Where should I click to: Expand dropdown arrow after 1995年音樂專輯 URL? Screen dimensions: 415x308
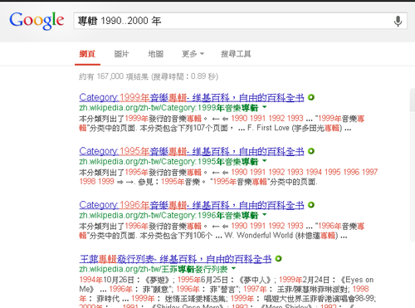tap(265, 161)
